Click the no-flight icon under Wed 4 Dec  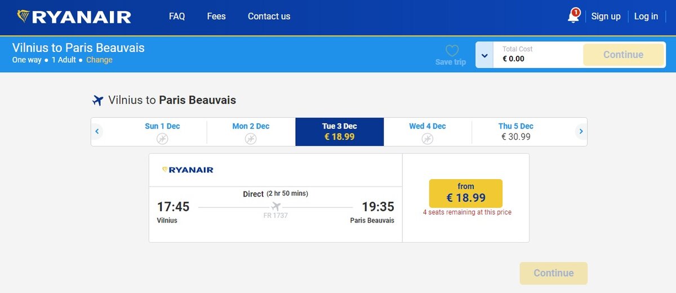pos(427,138)
